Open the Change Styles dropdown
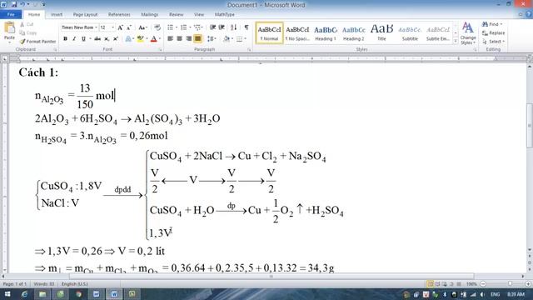This screenshot has width=533, height=300. click(468, 33)
